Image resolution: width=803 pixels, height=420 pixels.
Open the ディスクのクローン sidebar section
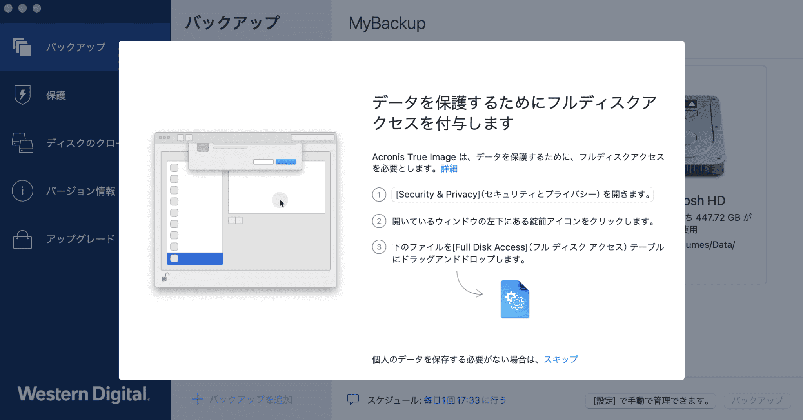[x=59, y=143]
